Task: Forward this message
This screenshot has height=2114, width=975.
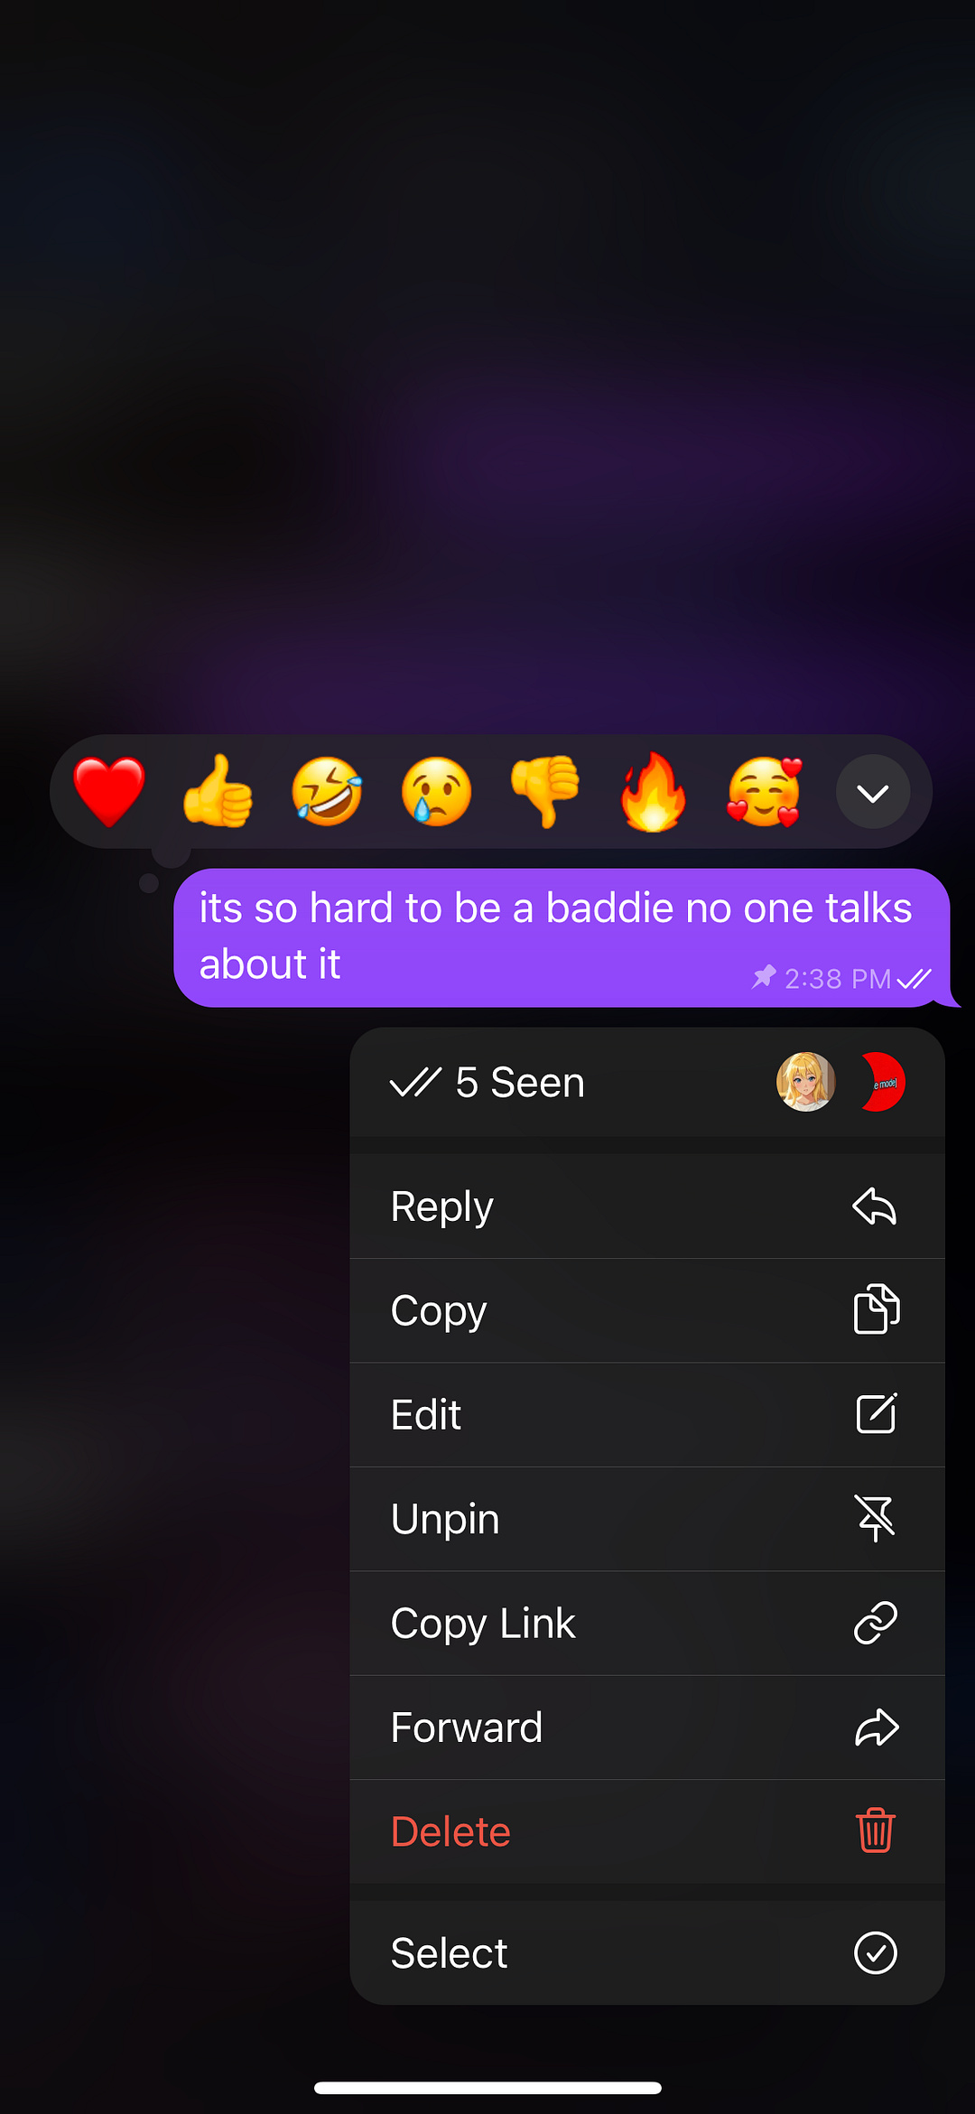Action: tap(647, 1728)
